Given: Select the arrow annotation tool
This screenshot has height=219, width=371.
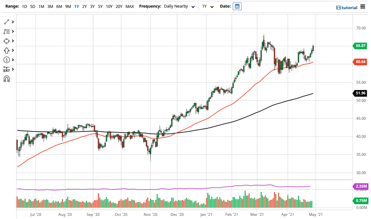Looking at the screenshot, I should point(6,50).
